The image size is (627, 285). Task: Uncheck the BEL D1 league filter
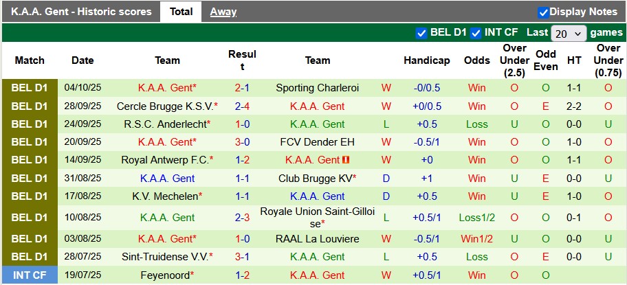point(421,32)
